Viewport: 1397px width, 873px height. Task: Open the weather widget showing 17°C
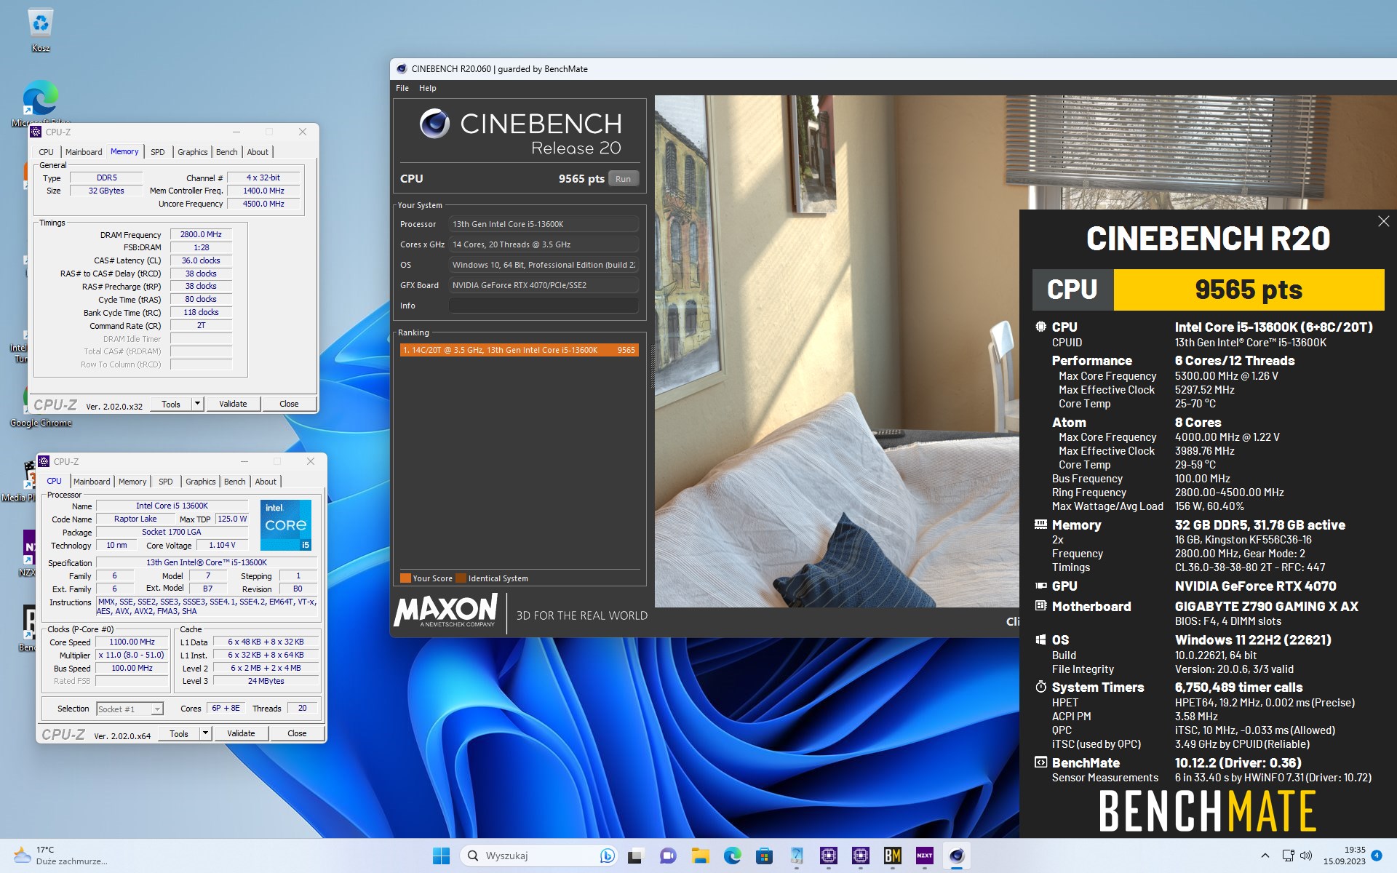(61, 856)
